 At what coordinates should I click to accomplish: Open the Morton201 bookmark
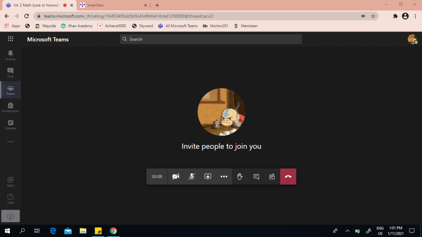point(215,26)
